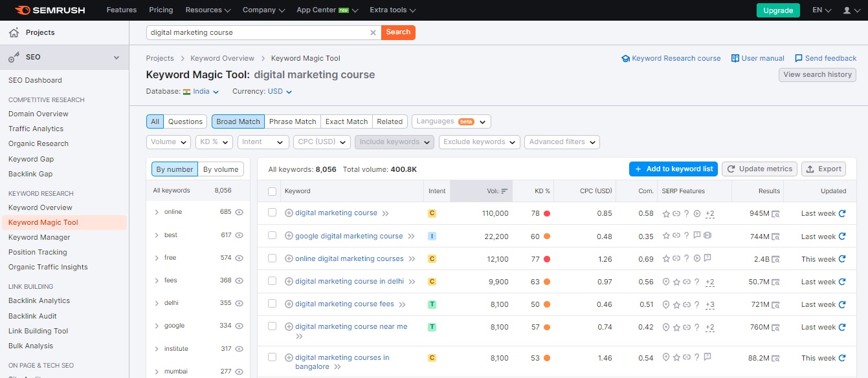The image size is (868, 378).
Task: Tick the checkbox for 'online digital marketing courses'
Action: 272,258
